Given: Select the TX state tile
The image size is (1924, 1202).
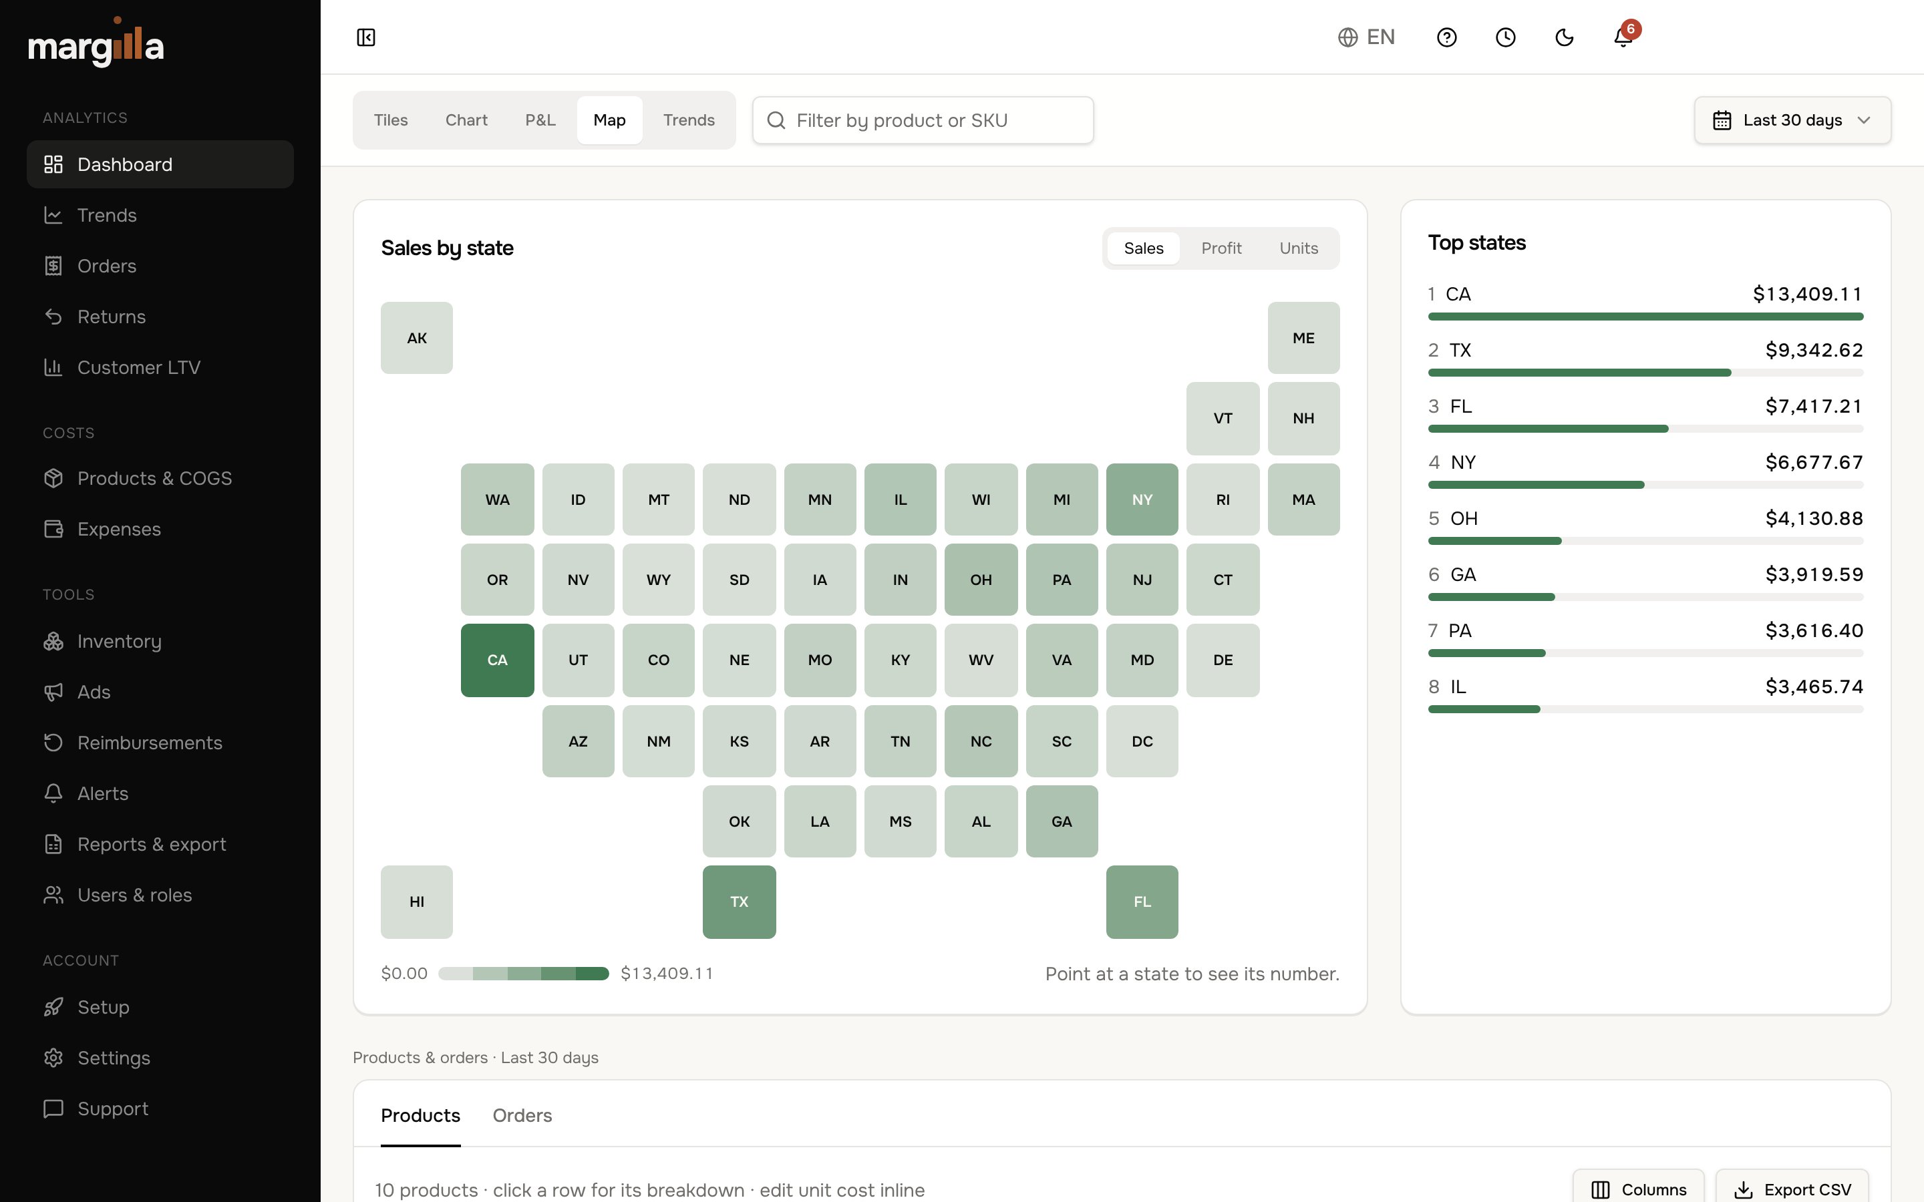Looking at the screenshot, I should 739,901.
